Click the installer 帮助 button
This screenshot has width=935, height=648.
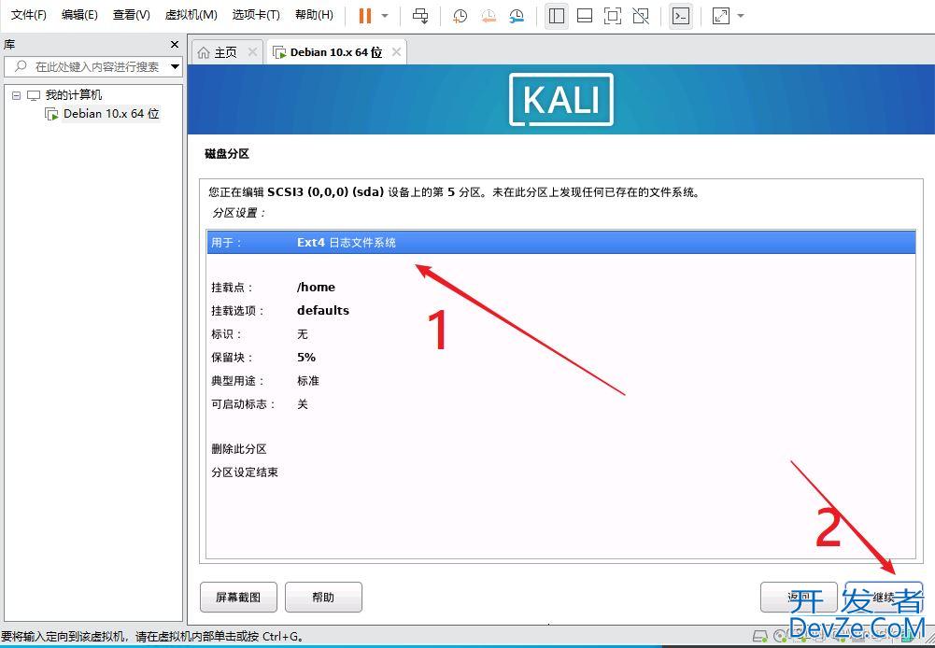coord(323,597)
